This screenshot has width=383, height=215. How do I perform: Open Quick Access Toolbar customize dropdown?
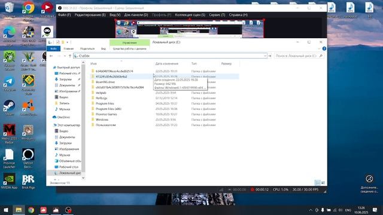68,42
